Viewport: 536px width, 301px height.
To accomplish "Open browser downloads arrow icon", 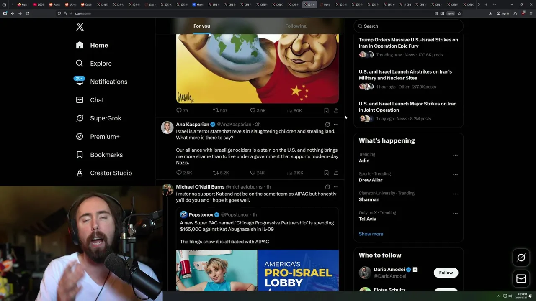I will (x=490, y=13).
